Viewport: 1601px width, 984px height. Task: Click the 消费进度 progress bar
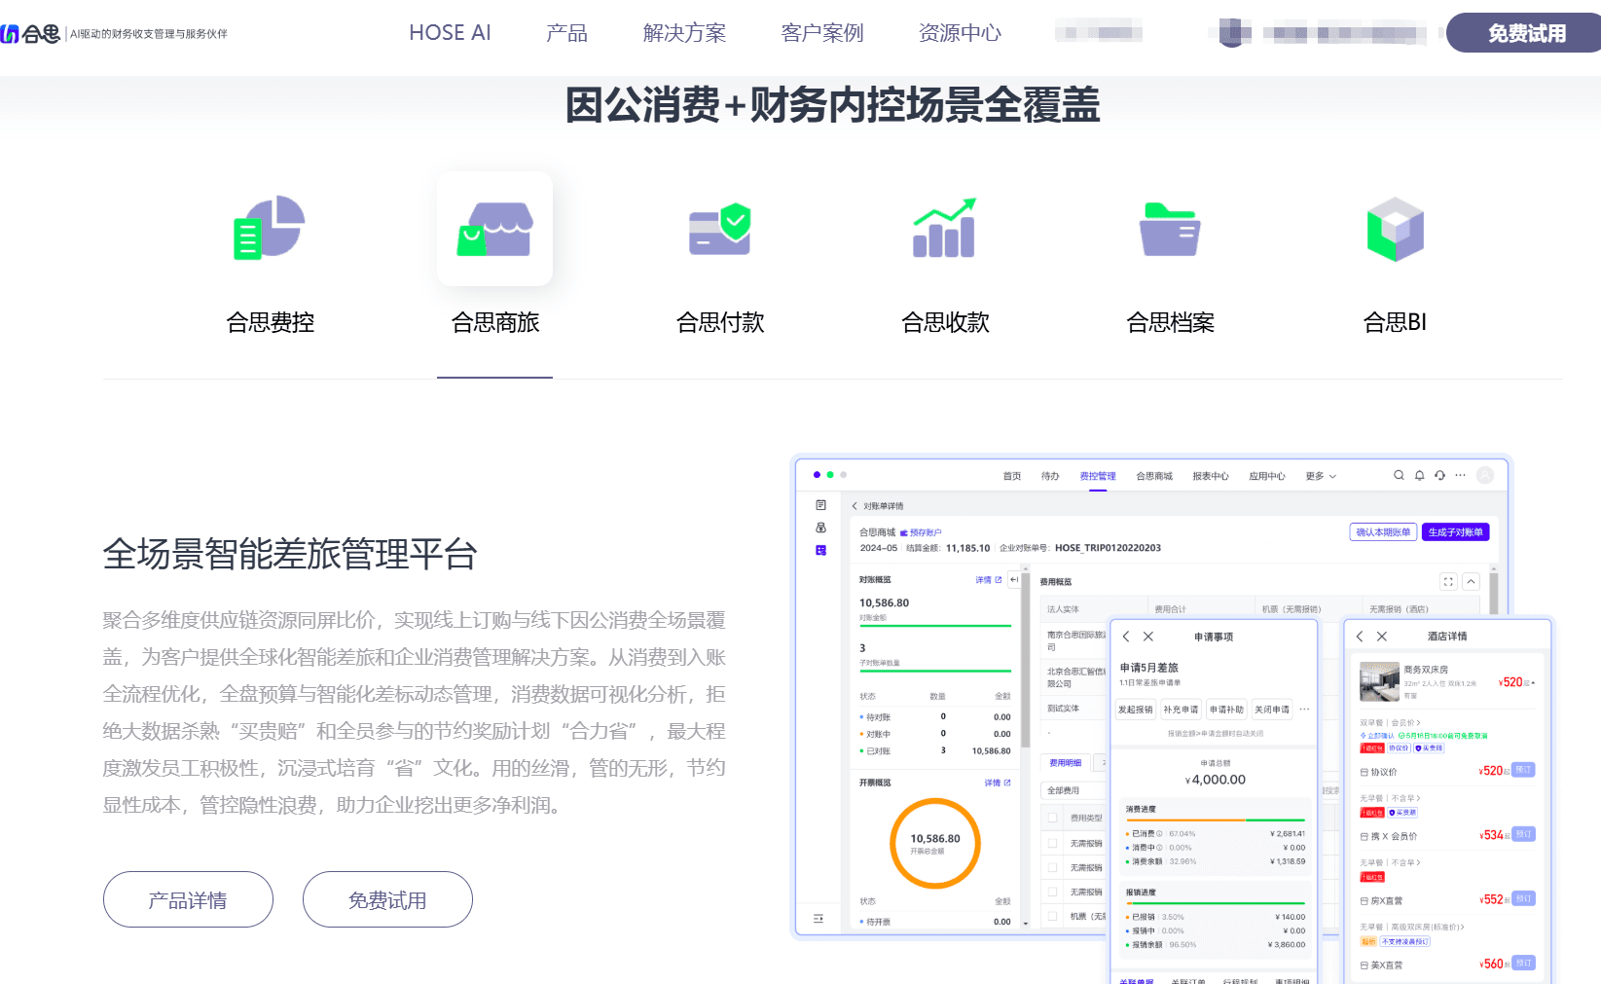point(1215,820)
